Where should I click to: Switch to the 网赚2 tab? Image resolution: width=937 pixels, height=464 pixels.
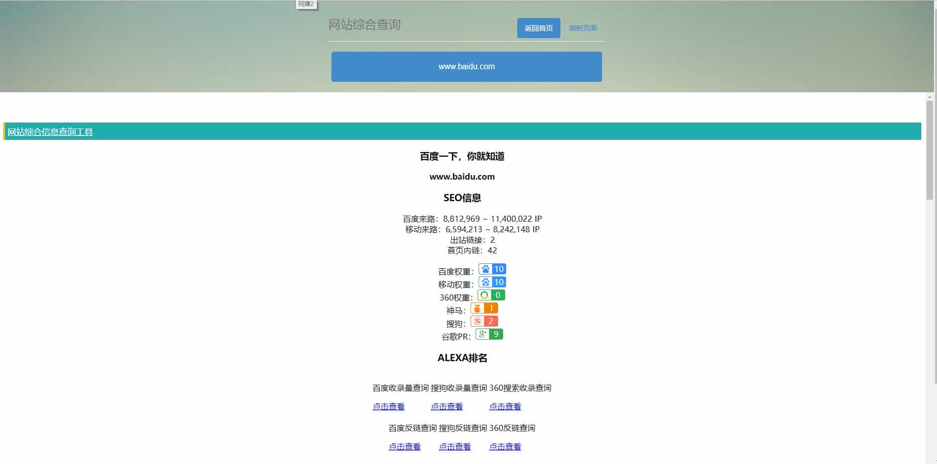click(305, 4)
